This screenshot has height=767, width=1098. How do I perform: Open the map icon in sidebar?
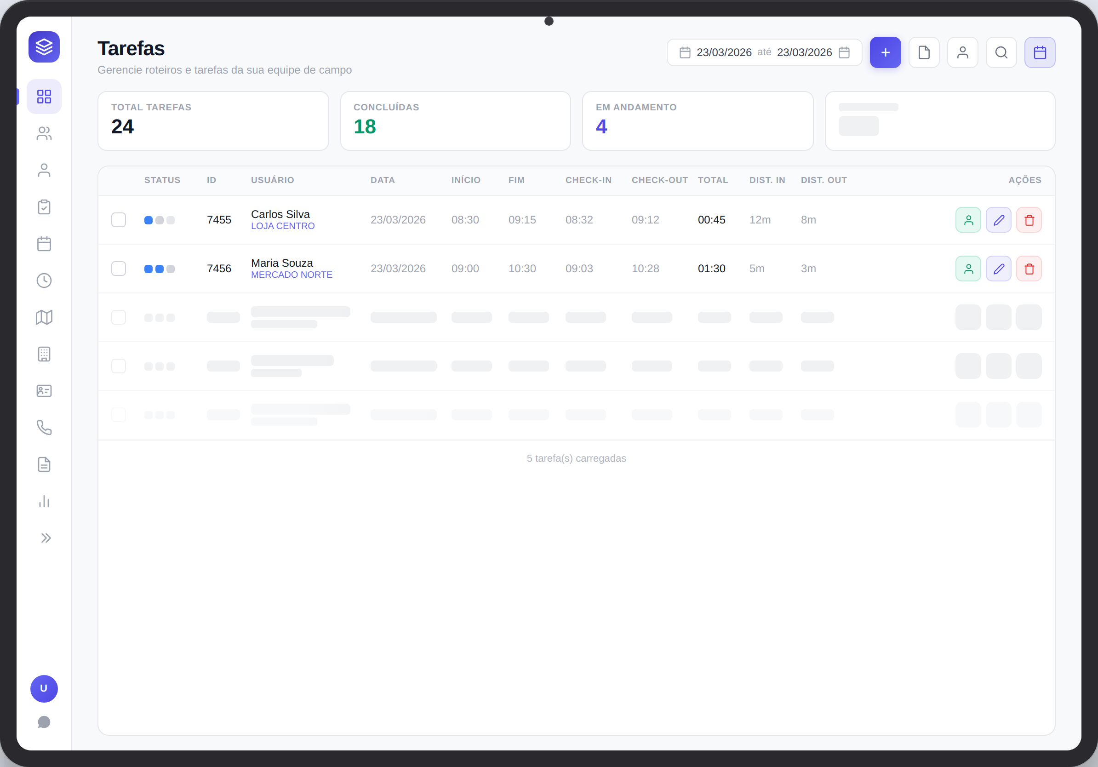click(44, 317)
